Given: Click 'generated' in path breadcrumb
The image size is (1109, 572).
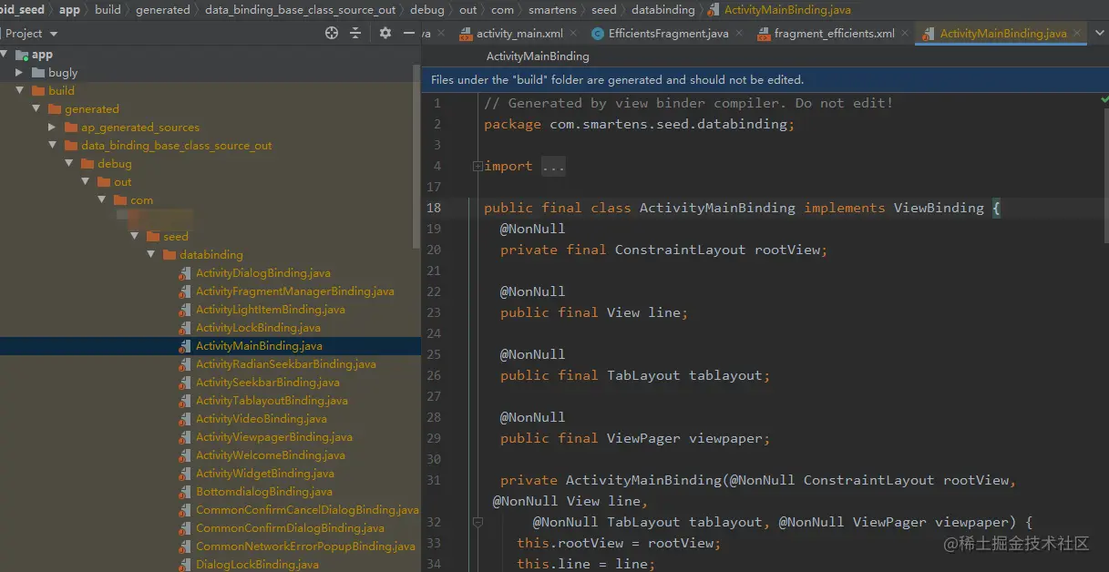Looking at the screenshot, I should pyautogui.click(x=163, y=10).
